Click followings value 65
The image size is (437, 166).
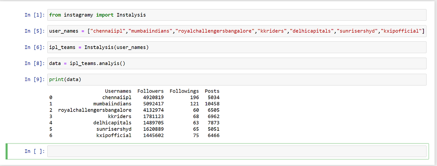coord(196,129)
